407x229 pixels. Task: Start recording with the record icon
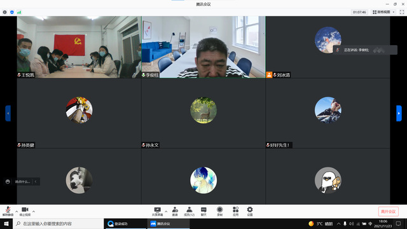click(220, 211)
